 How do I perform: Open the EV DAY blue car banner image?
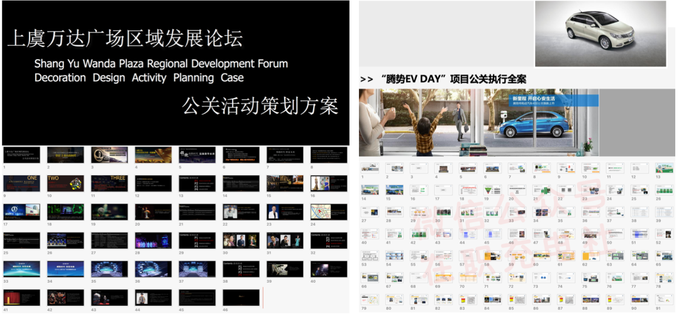[478, 122]
